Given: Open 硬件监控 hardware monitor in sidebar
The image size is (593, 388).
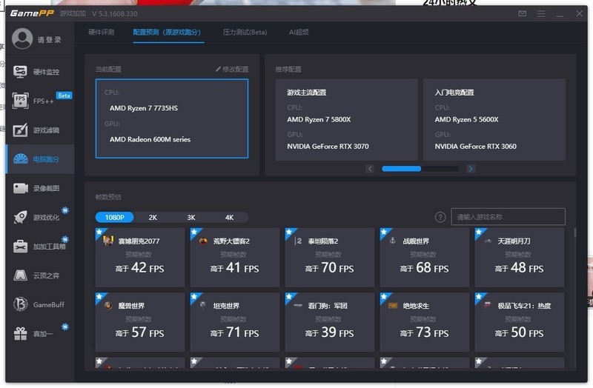Looking at the screenshot, I should pos(45,72).
